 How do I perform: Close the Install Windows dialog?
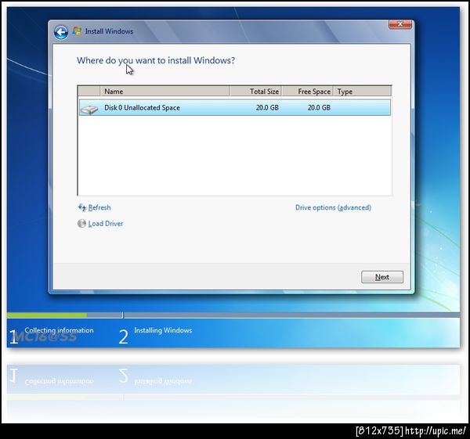coord(399,24)
